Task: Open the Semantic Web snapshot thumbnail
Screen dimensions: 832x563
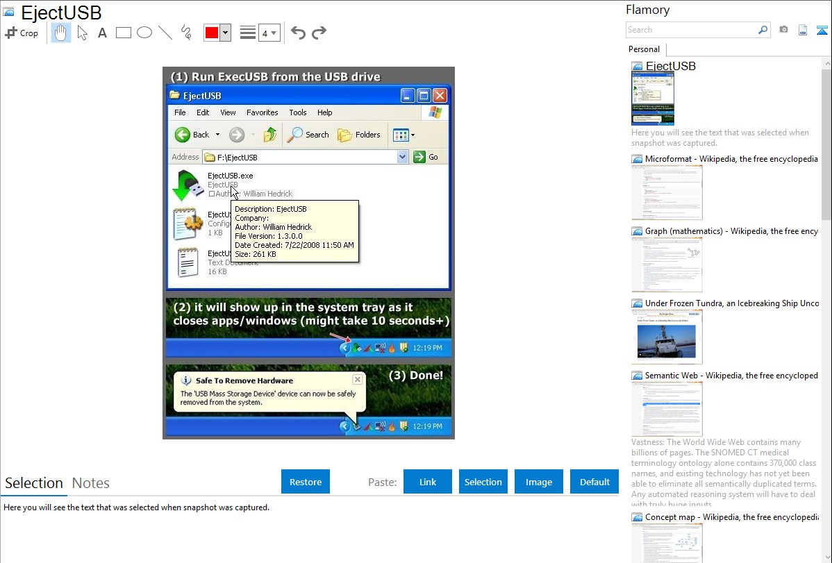Action: (x=667, y=409)
